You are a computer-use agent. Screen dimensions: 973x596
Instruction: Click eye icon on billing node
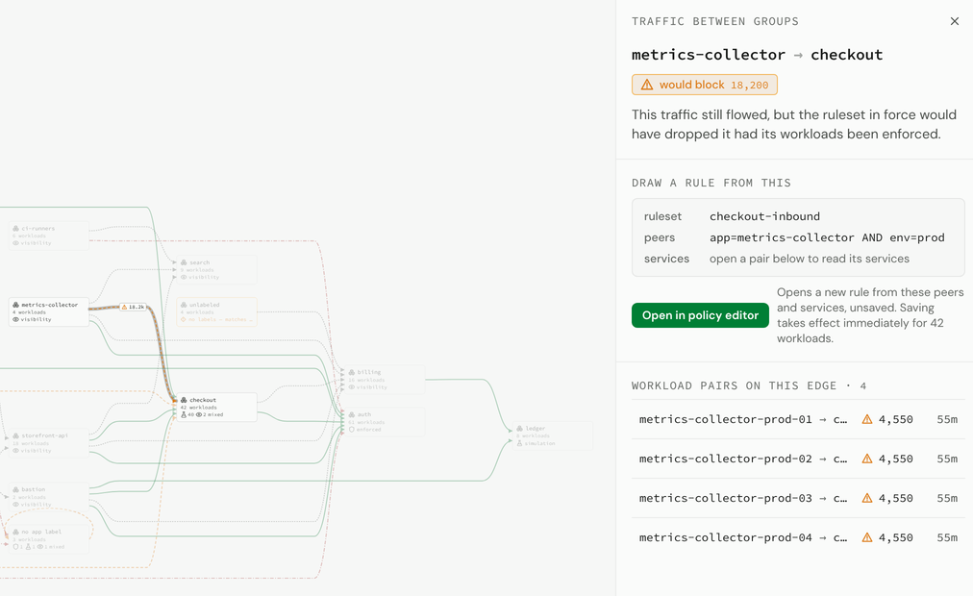[351, 387]
